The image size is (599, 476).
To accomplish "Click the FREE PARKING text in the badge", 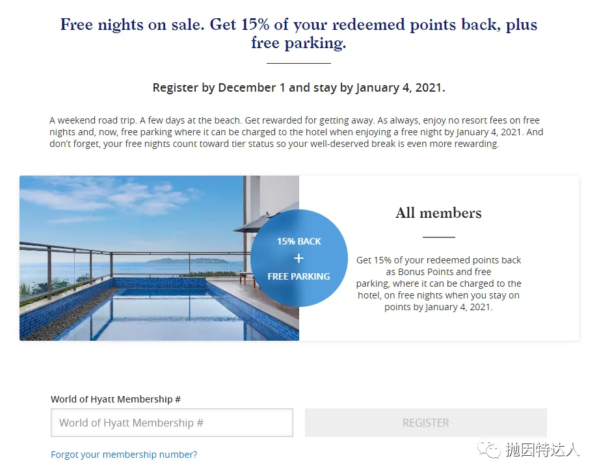I will (x=299, y=276).
